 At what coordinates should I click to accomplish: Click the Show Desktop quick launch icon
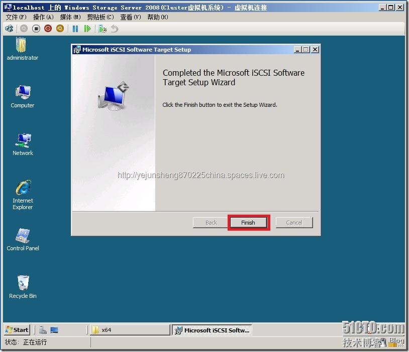click(54, 330)
